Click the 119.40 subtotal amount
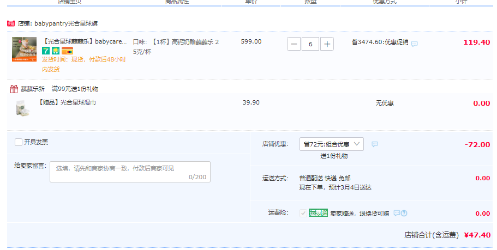Image resolution: width=497 pixels, height=250 pixels. 477,42
